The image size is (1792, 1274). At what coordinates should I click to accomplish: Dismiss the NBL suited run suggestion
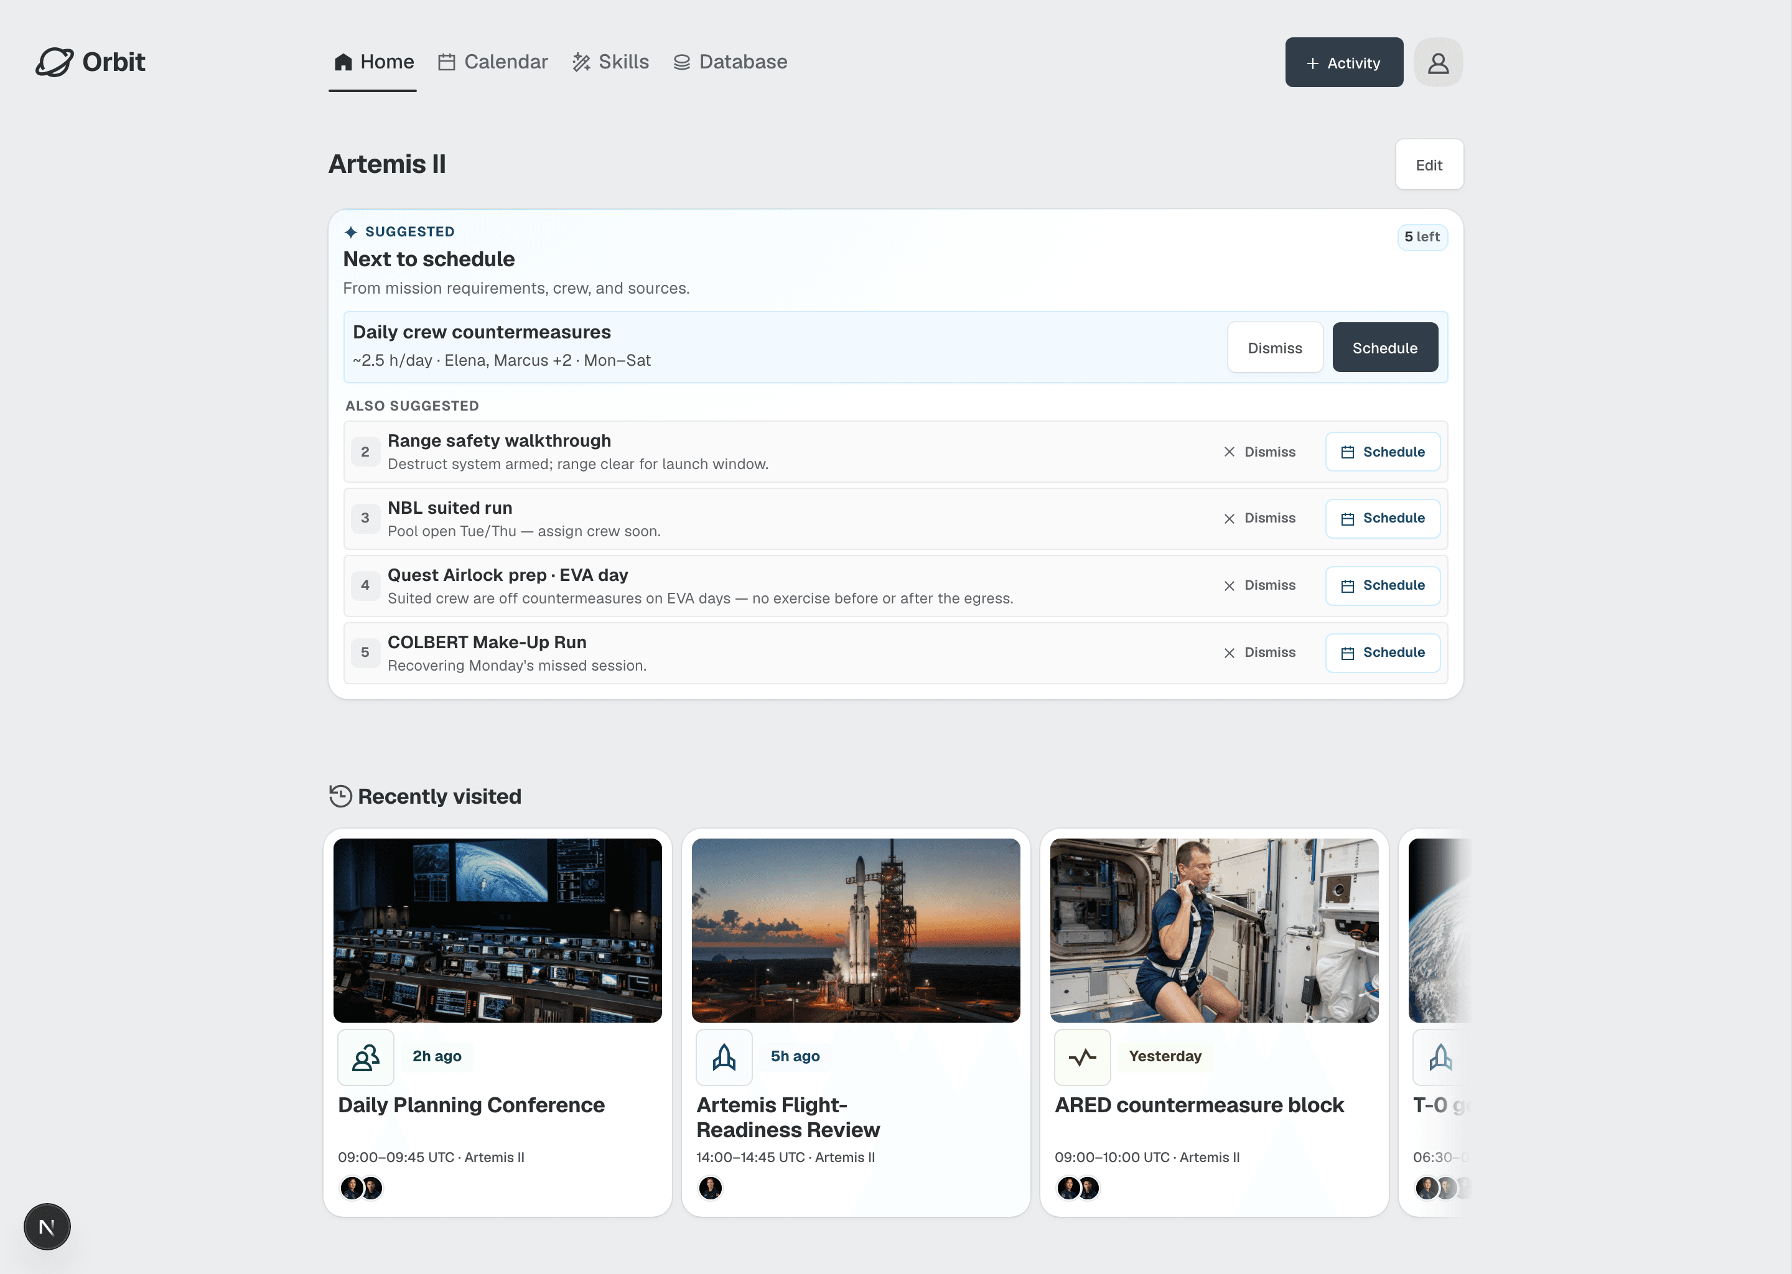click(1259, 519)
